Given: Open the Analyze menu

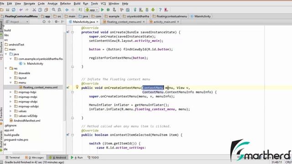Looking at the screenshot, I should click(x=52, y=4).
